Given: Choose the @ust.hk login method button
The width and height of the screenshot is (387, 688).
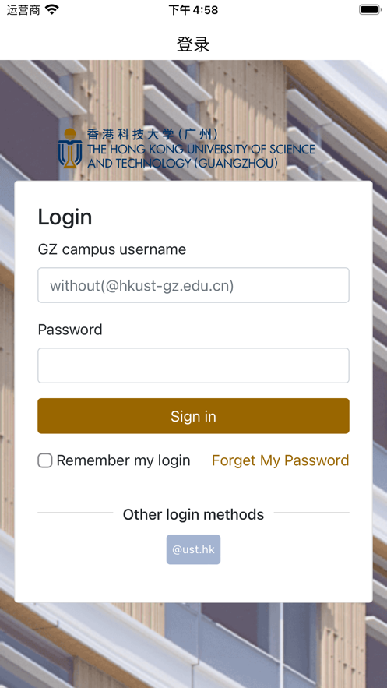Looking at the screenshot, I should tap(193, 549).
